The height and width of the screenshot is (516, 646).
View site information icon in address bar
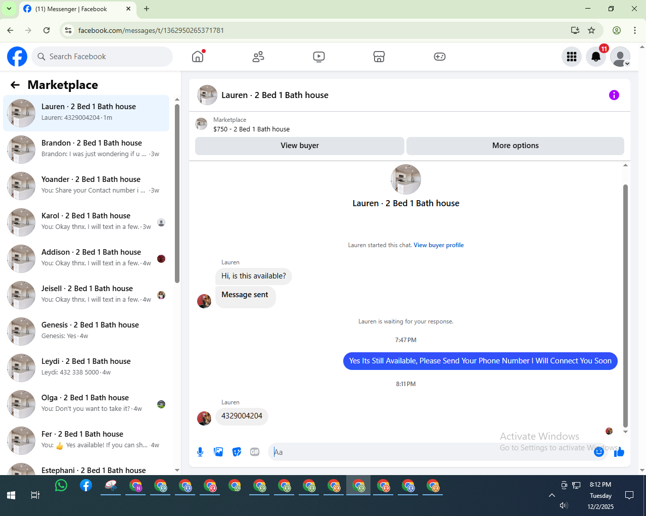click(x=68, y=30)
